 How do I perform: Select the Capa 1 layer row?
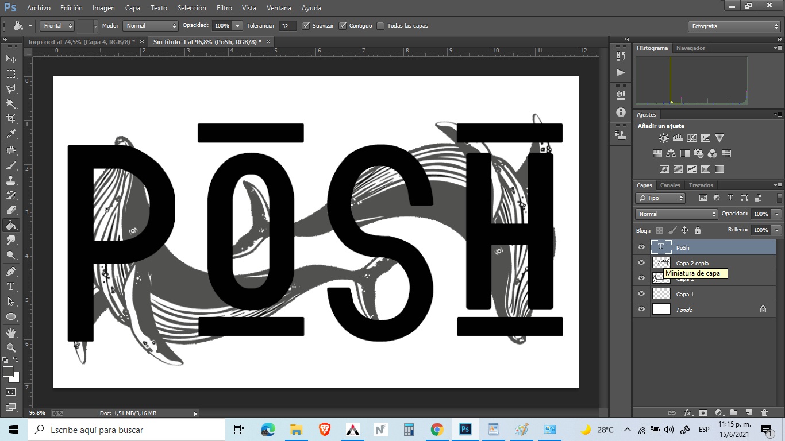704,294
